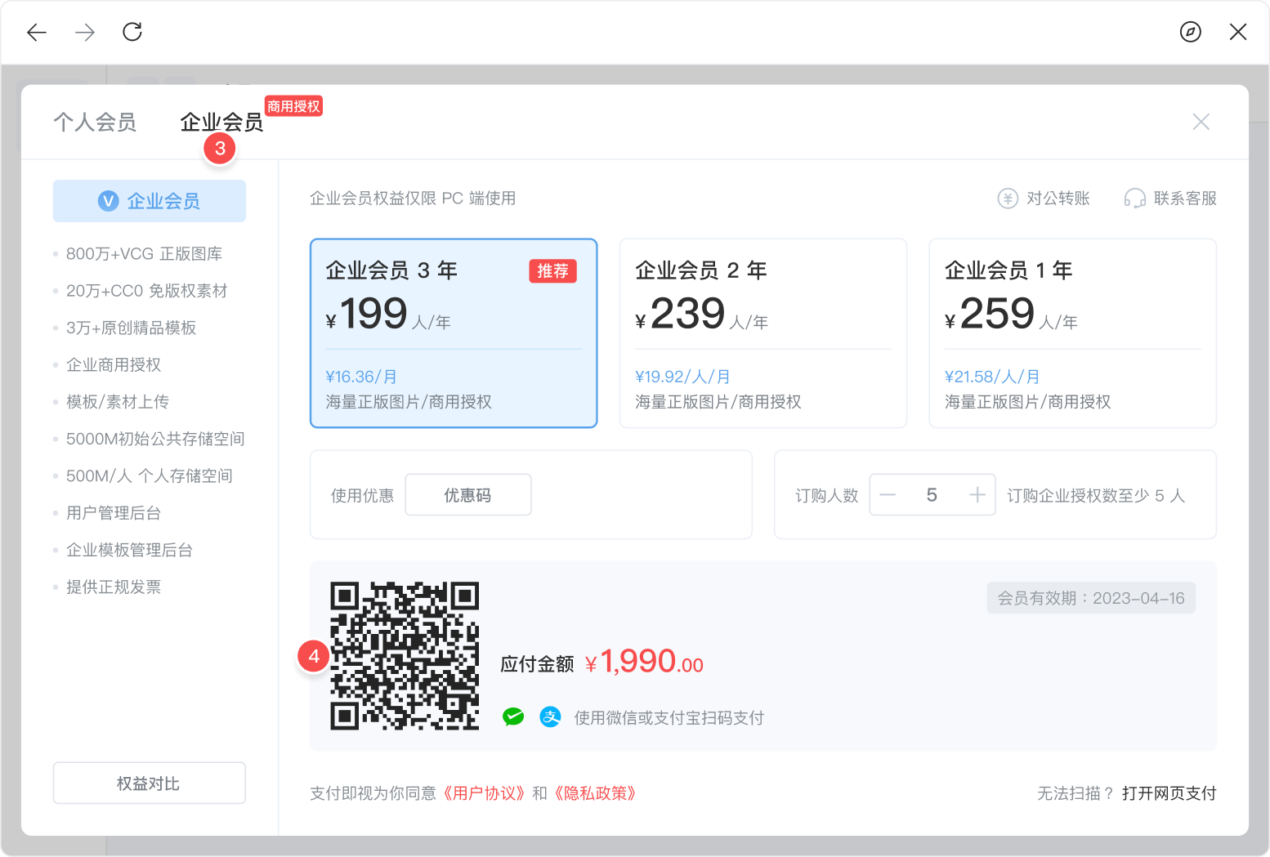
Task: Click the WeChat Pay green icon
Action: click(513, 717)
